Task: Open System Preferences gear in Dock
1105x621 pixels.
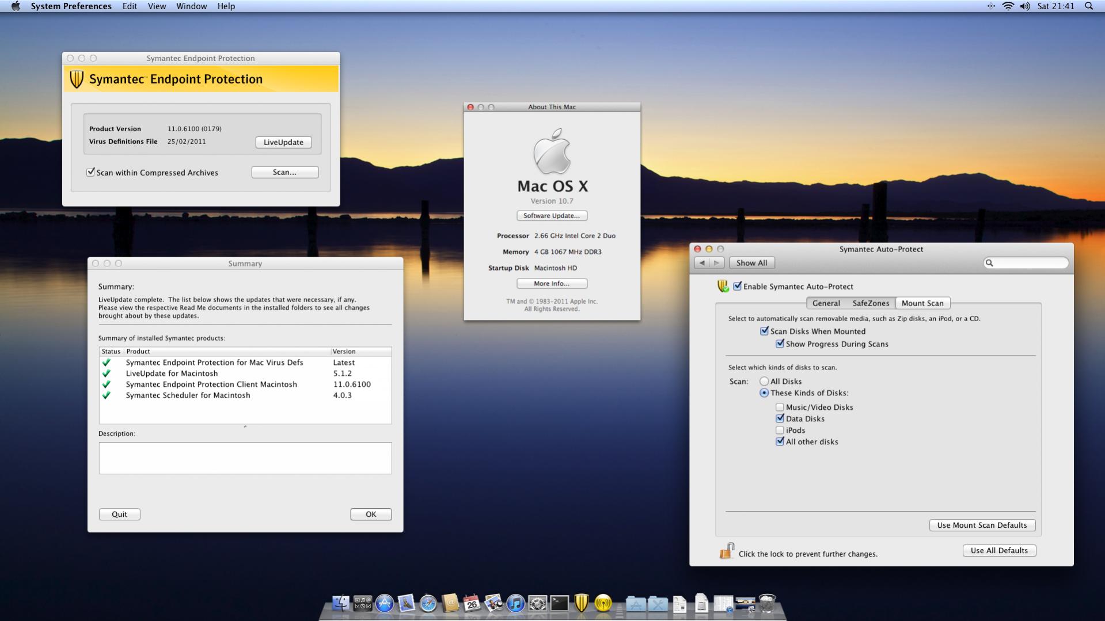Action: coord(538,603)
